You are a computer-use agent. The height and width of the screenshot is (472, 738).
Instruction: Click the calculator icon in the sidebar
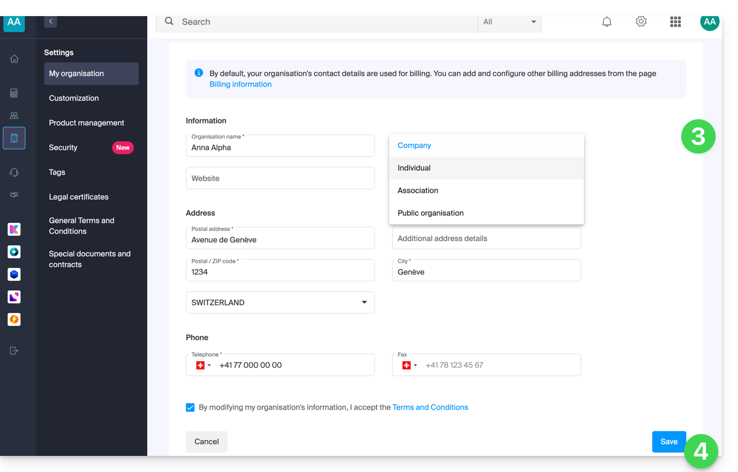point(15,93)
